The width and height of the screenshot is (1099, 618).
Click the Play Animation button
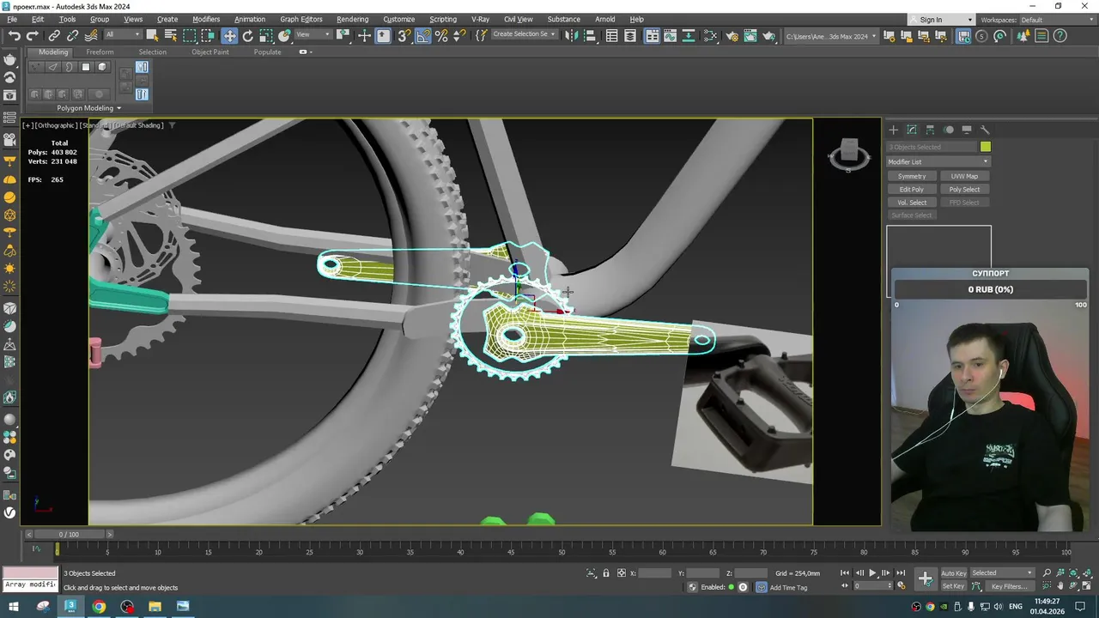click(x=872, y=573)
